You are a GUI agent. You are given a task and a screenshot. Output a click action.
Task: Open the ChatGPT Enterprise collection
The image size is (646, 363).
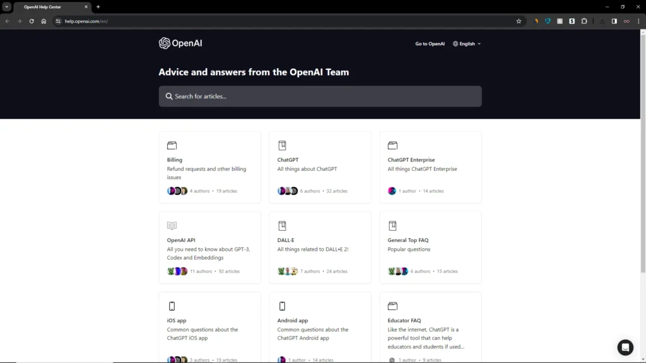430,167
